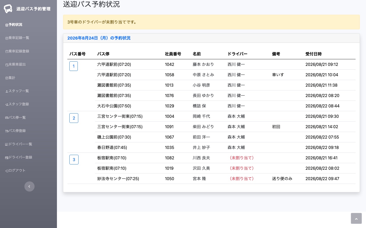Screen dimensions: 366x228
Task: Click the ID card icon beside ドライバー一覧
Action: point(7,144)
